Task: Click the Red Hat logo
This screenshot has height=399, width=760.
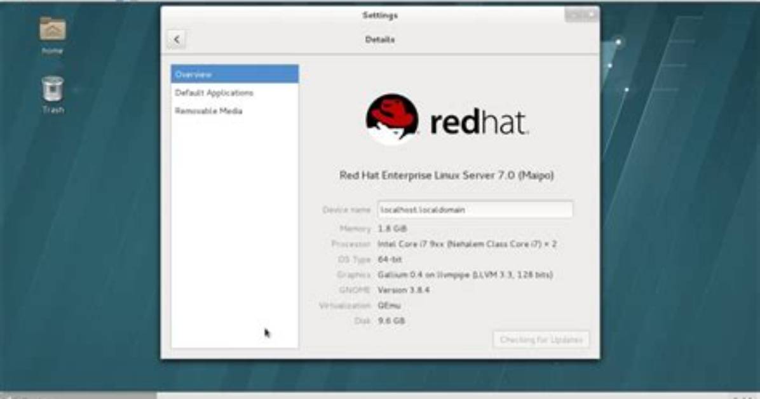Action: pos(446,119)
